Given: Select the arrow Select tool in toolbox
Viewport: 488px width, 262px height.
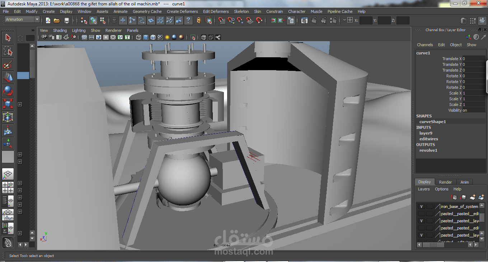Looking at the screenshot, I should (8, 38).
